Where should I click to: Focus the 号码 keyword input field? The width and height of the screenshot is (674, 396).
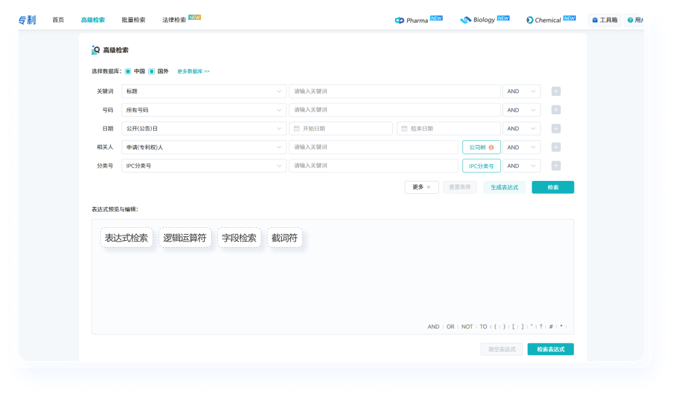coord(395,110)
